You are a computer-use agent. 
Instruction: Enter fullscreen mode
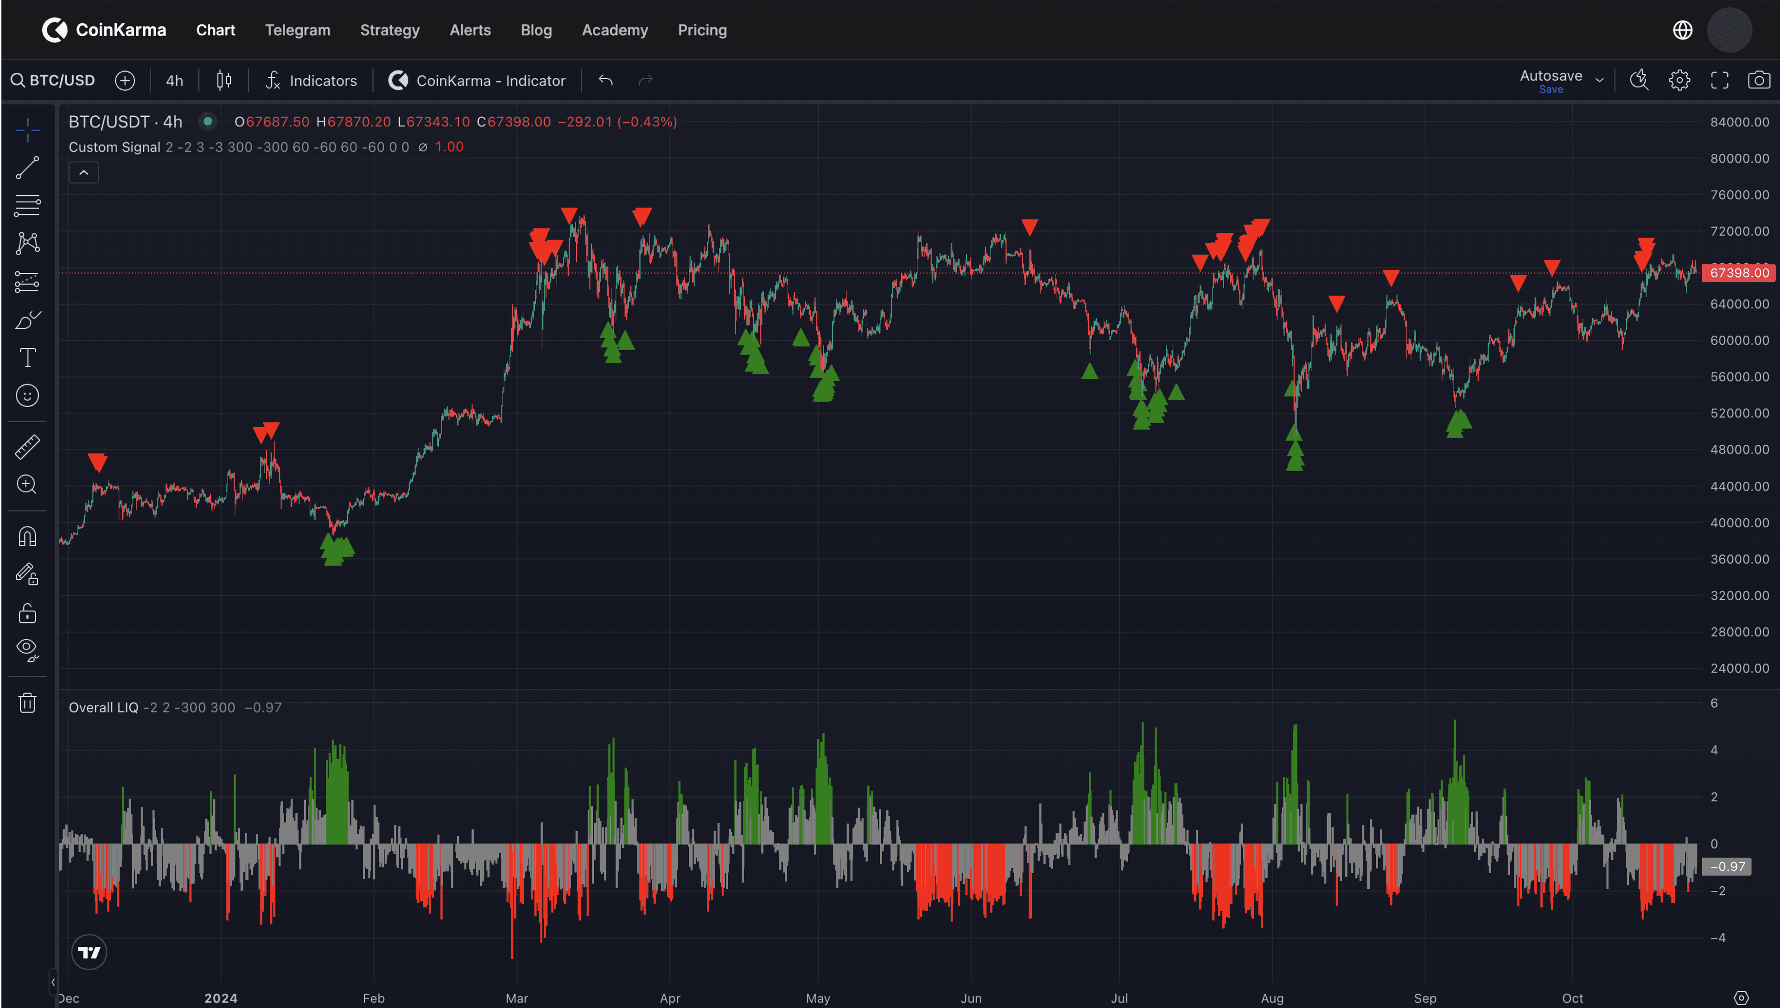1719,80
